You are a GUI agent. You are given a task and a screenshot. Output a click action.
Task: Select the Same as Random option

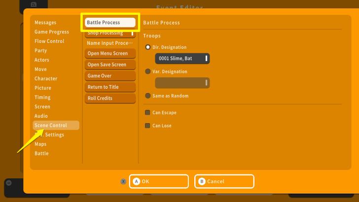[x=147, y=96]
